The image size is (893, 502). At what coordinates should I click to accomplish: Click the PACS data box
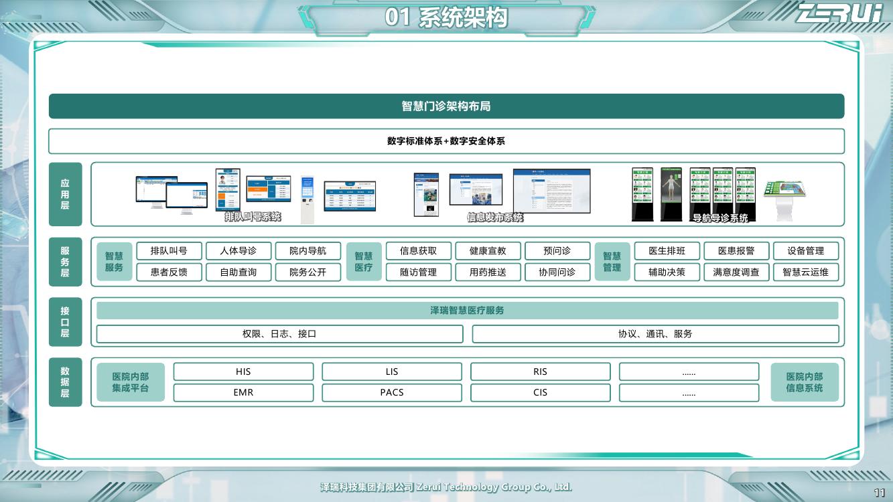[x=391, y=392]
